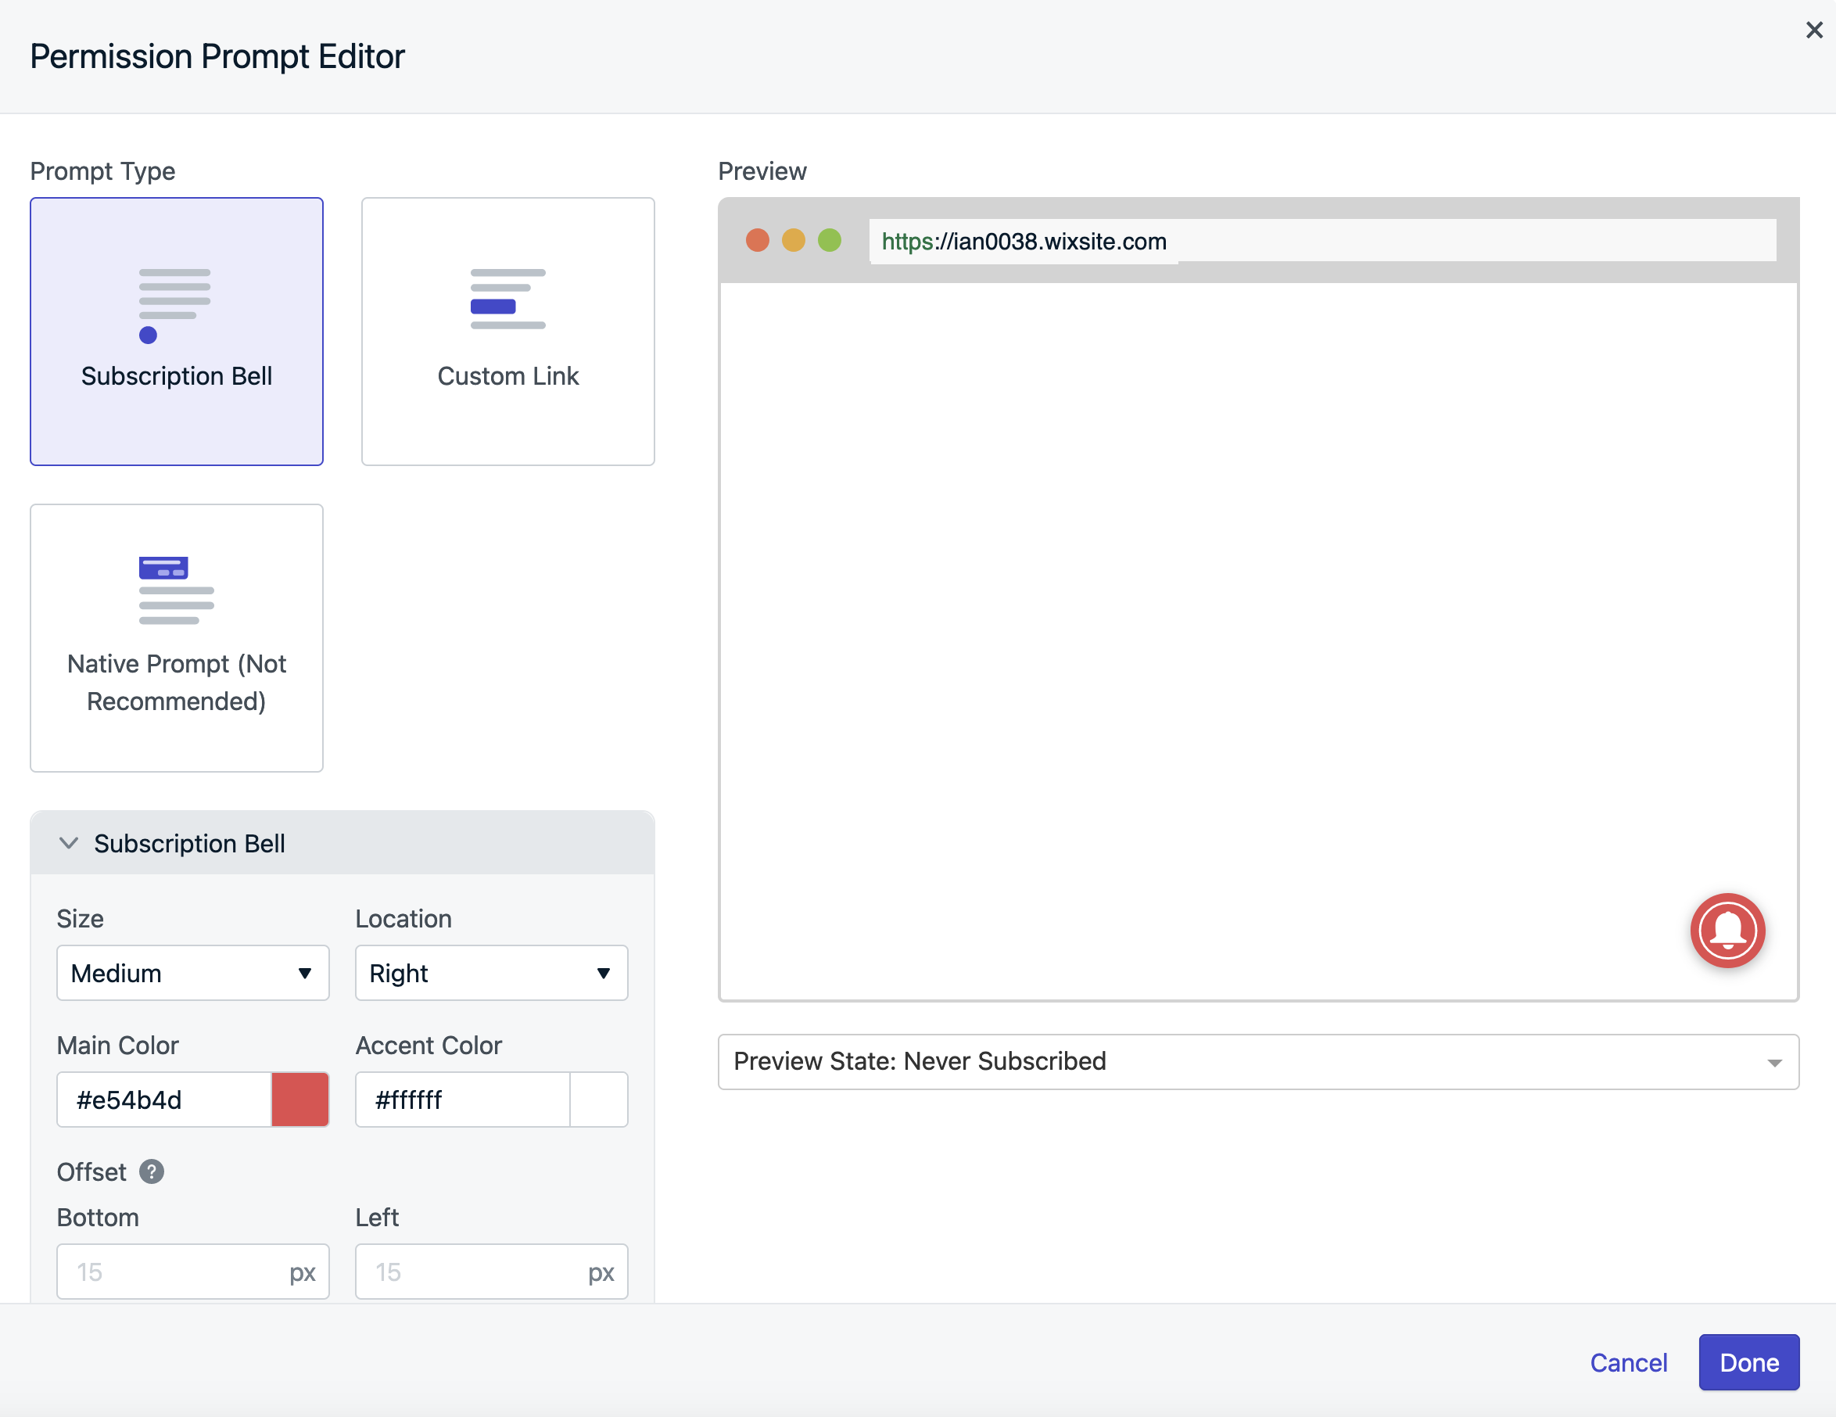
Task: Click the yellow dot in preview browser
Action: pos(794,241)
